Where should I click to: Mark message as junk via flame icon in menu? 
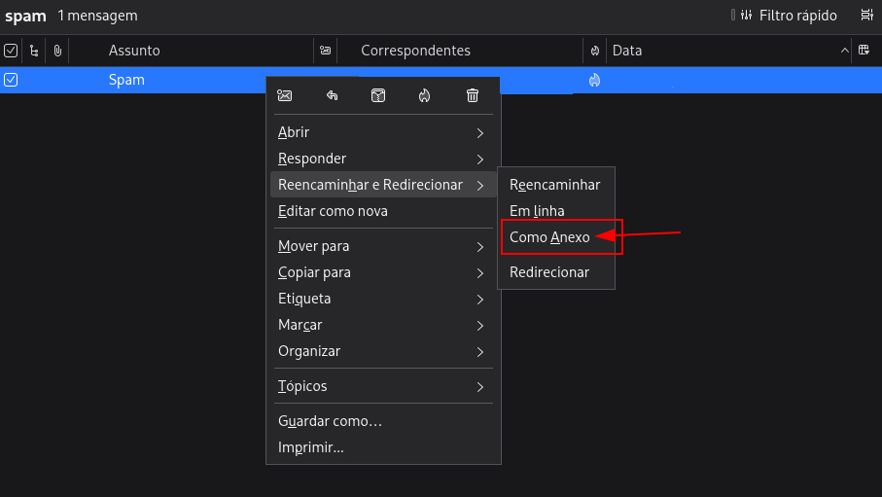[x=424, y=95]
